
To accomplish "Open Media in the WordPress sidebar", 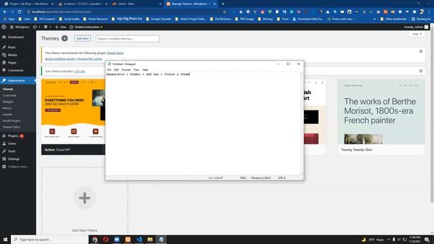I will click(12, 55).
